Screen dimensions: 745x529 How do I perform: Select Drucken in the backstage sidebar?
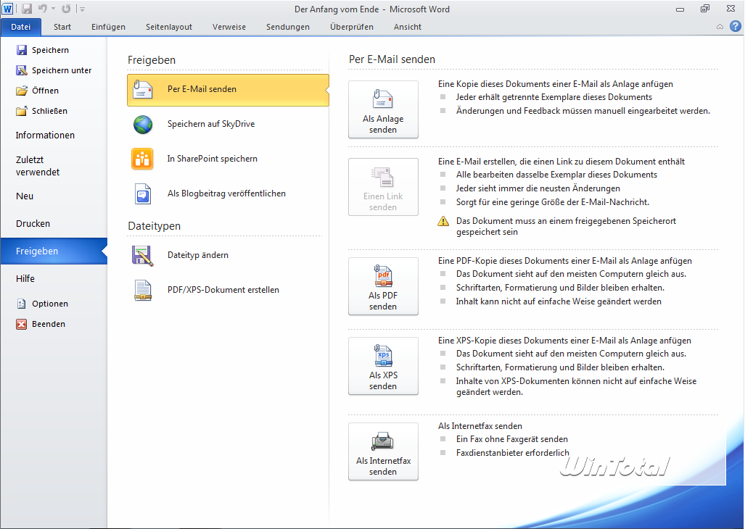[33, 224]
